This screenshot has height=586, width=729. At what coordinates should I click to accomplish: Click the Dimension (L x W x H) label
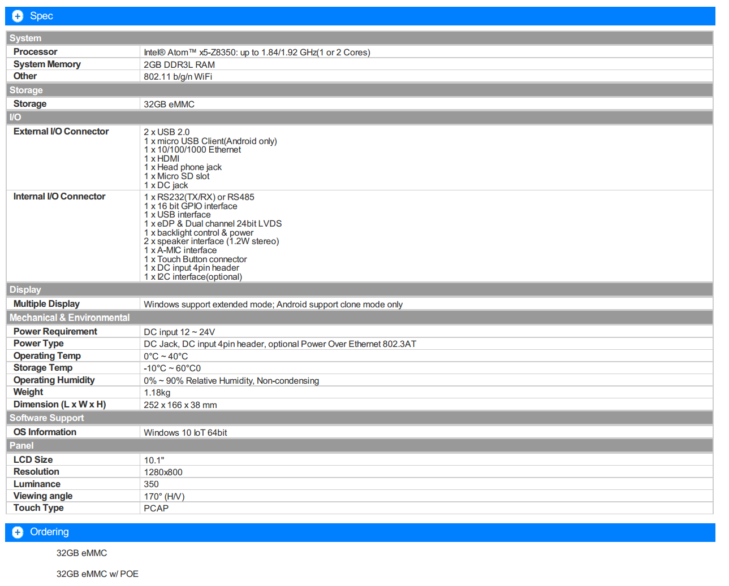(59, 405)
